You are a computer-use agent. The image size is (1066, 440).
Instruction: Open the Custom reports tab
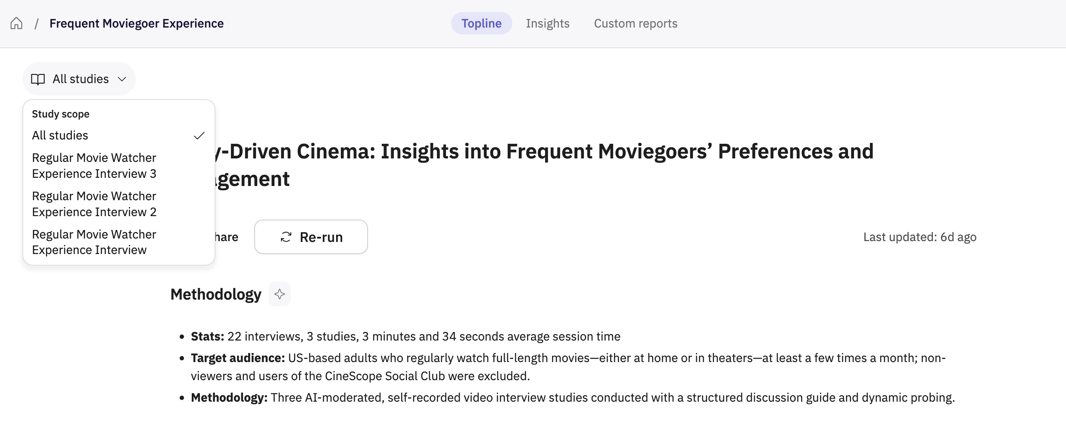[636, 23]
